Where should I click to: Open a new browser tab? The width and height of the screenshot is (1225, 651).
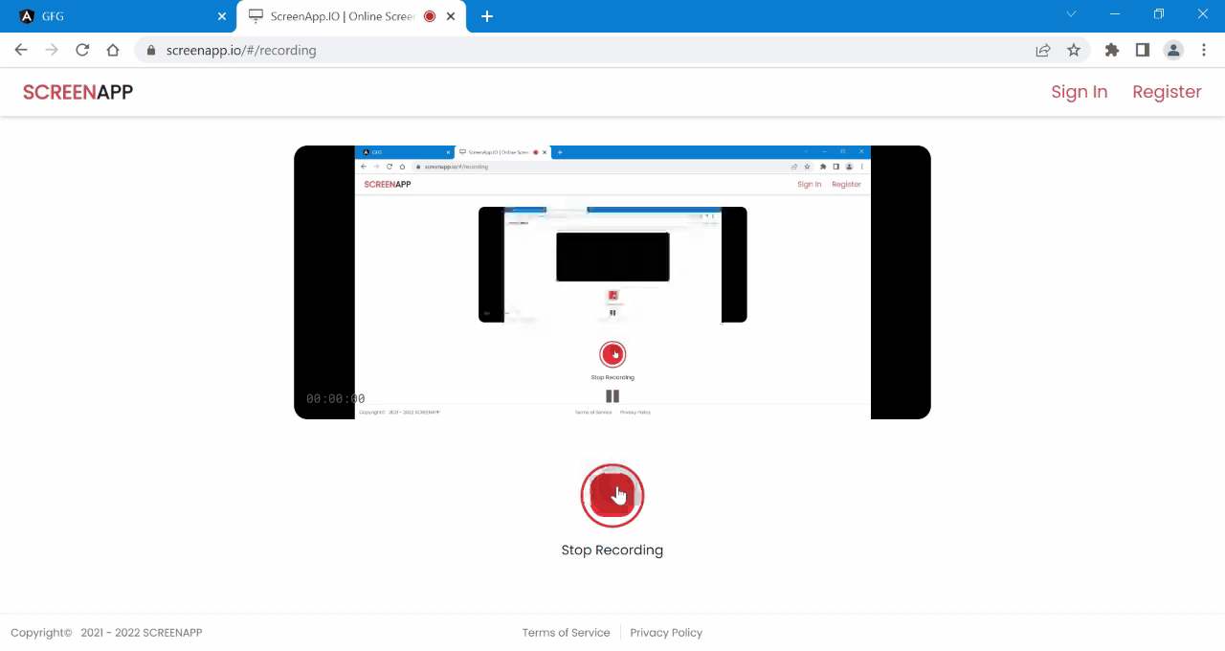[487, 16]
